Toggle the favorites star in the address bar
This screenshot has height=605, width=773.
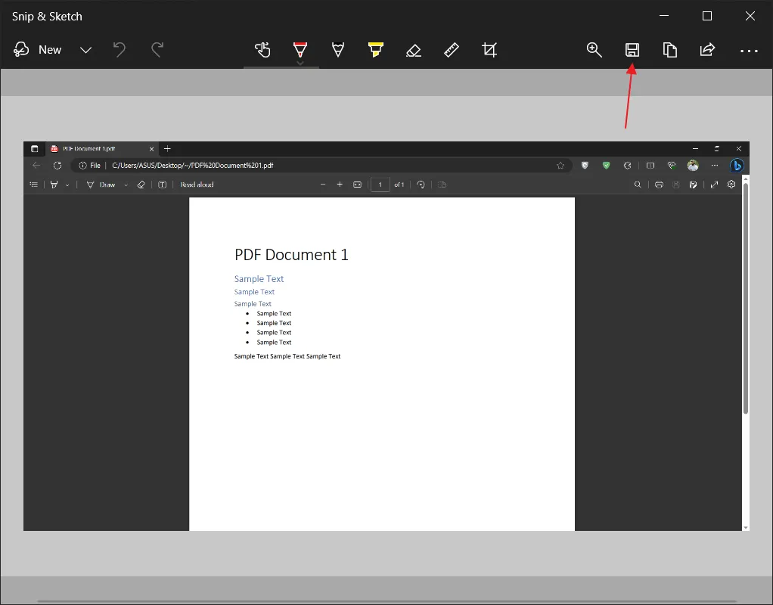(x=560, y=165)
